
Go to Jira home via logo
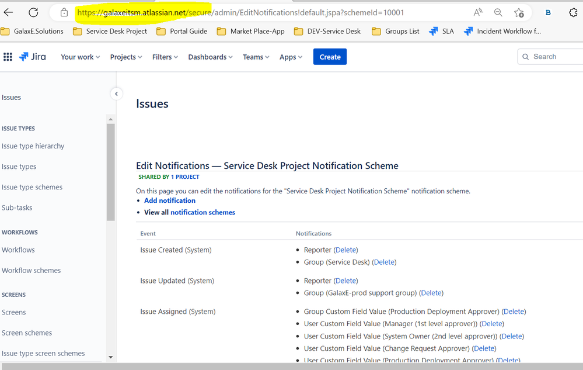click(x=32, y=57)
